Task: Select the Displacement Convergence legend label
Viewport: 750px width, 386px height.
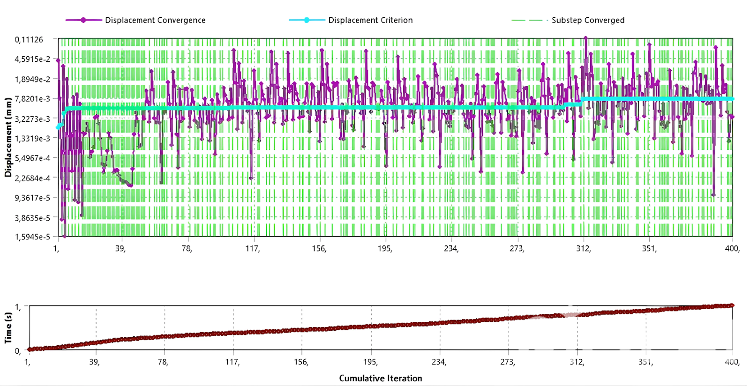Action: [155, 20]
